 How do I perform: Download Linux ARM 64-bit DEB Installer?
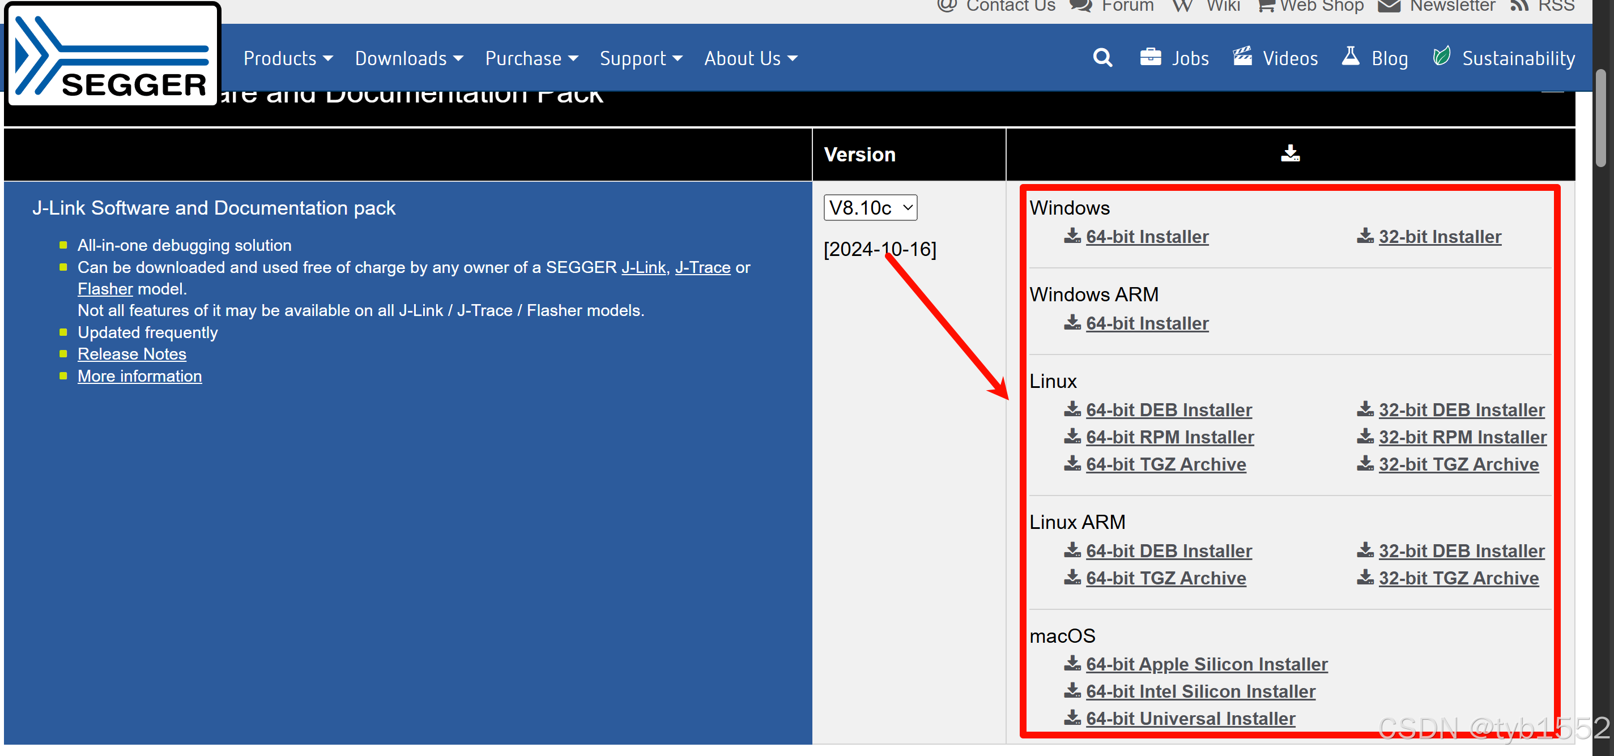point(1169,550)
